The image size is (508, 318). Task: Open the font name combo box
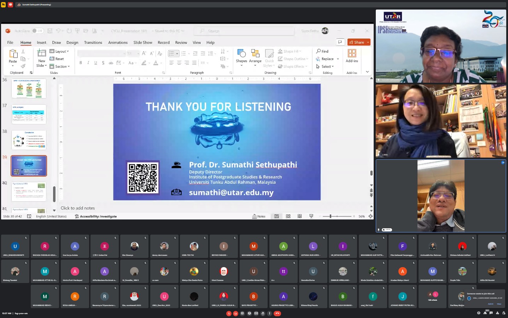[x=101, y=53]
